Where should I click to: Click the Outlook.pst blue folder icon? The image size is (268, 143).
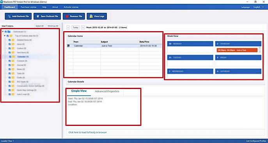pos(9,31)
